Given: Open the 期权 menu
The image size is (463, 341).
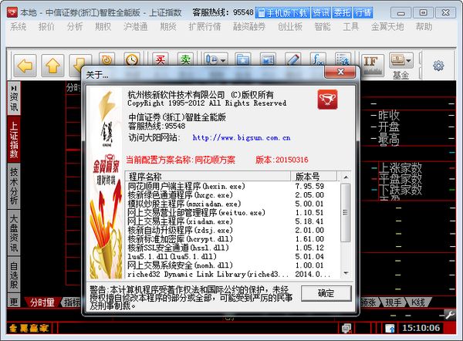Looking at the screenshot, I should [103, 27].
